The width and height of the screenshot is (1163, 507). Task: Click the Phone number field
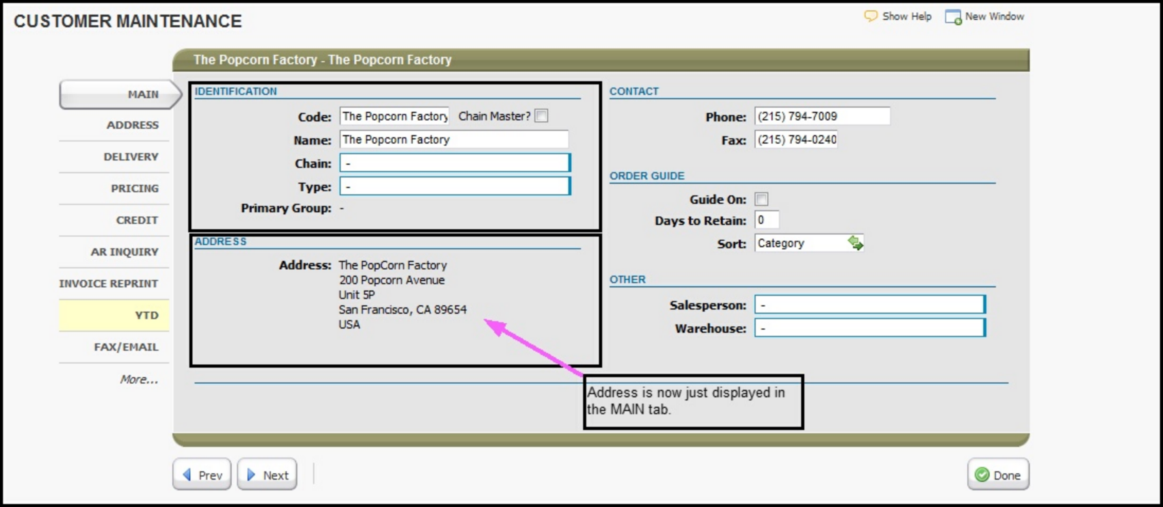pos(822,116)
